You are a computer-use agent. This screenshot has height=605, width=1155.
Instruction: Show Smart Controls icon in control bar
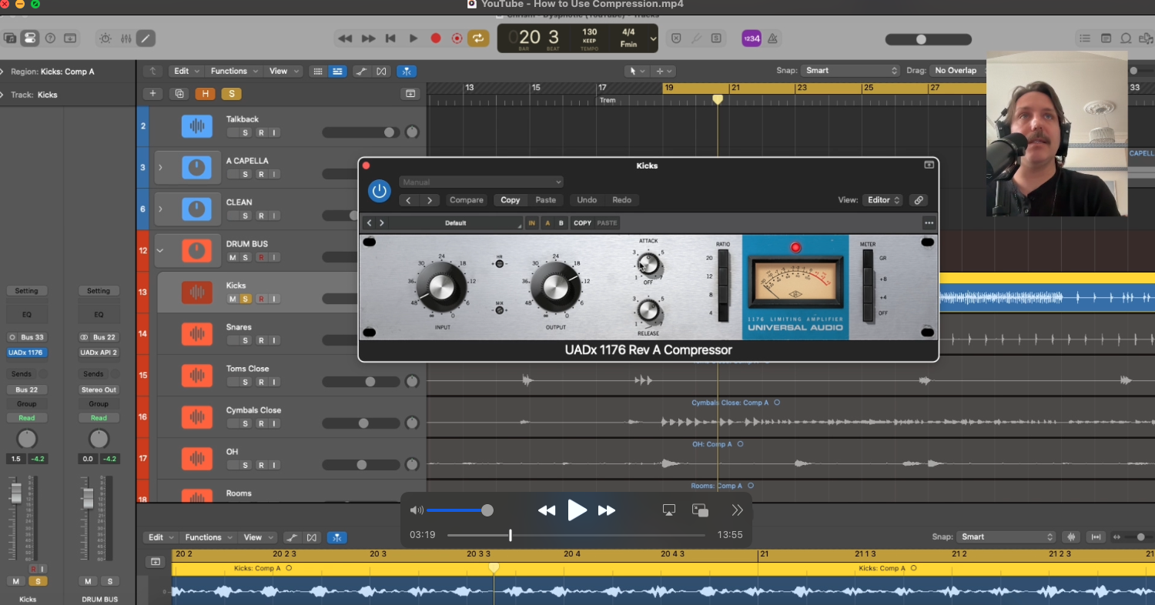[105, 38]
